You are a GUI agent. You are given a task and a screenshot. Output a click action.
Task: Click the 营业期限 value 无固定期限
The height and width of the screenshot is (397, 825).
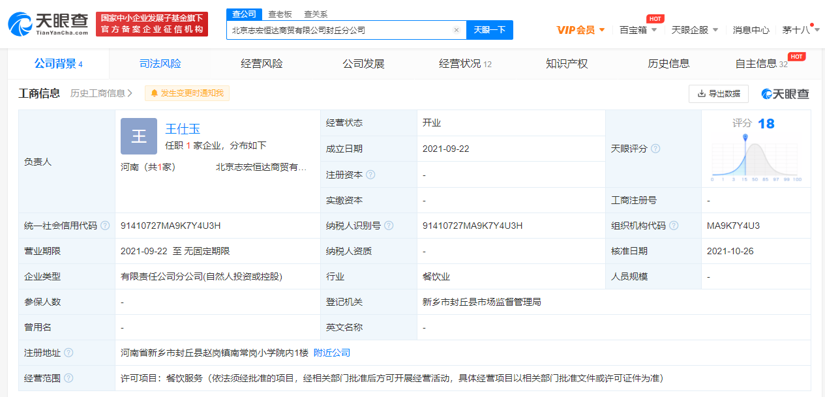point(207,251)
